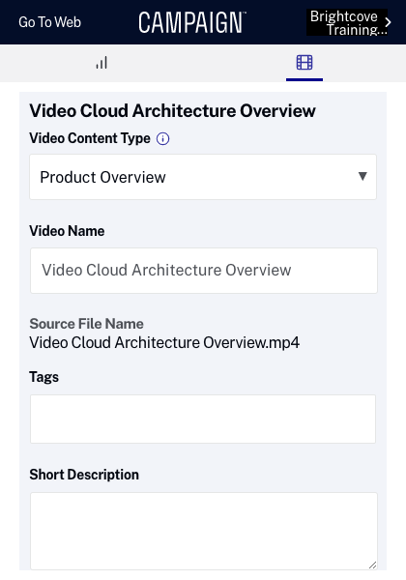Click the Short Description label
Viewport: 406px width, 580px height.
point(84,475)
